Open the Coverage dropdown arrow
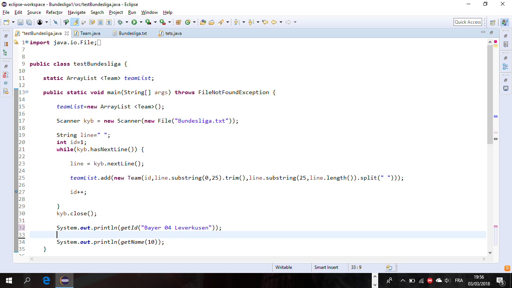512x288 pixels. [x=156, y=22]
